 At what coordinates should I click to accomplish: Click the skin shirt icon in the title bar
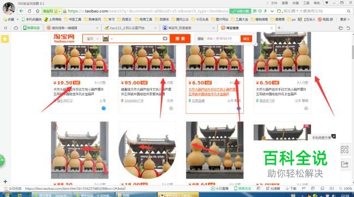click(x=327, y=3)
